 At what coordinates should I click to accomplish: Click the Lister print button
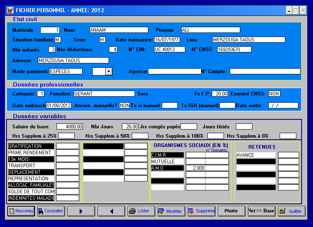click(x=141, y=211)
